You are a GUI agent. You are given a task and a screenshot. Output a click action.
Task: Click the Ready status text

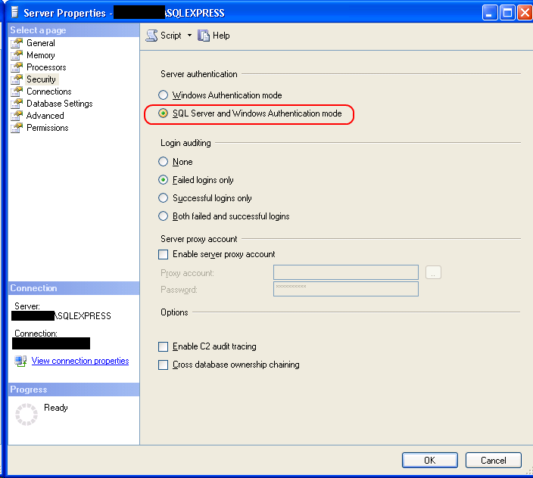56,408
